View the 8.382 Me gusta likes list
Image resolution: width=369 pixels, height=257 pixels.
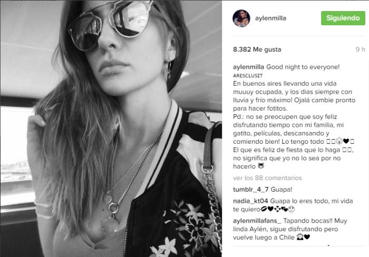(257, 50)
